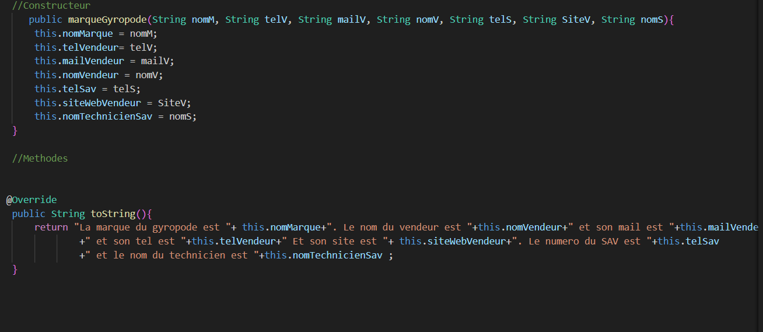Place cursor in this.telSav = telS line
The height and width of the screenshot is (332, 763).
click(x=87, y=89)
